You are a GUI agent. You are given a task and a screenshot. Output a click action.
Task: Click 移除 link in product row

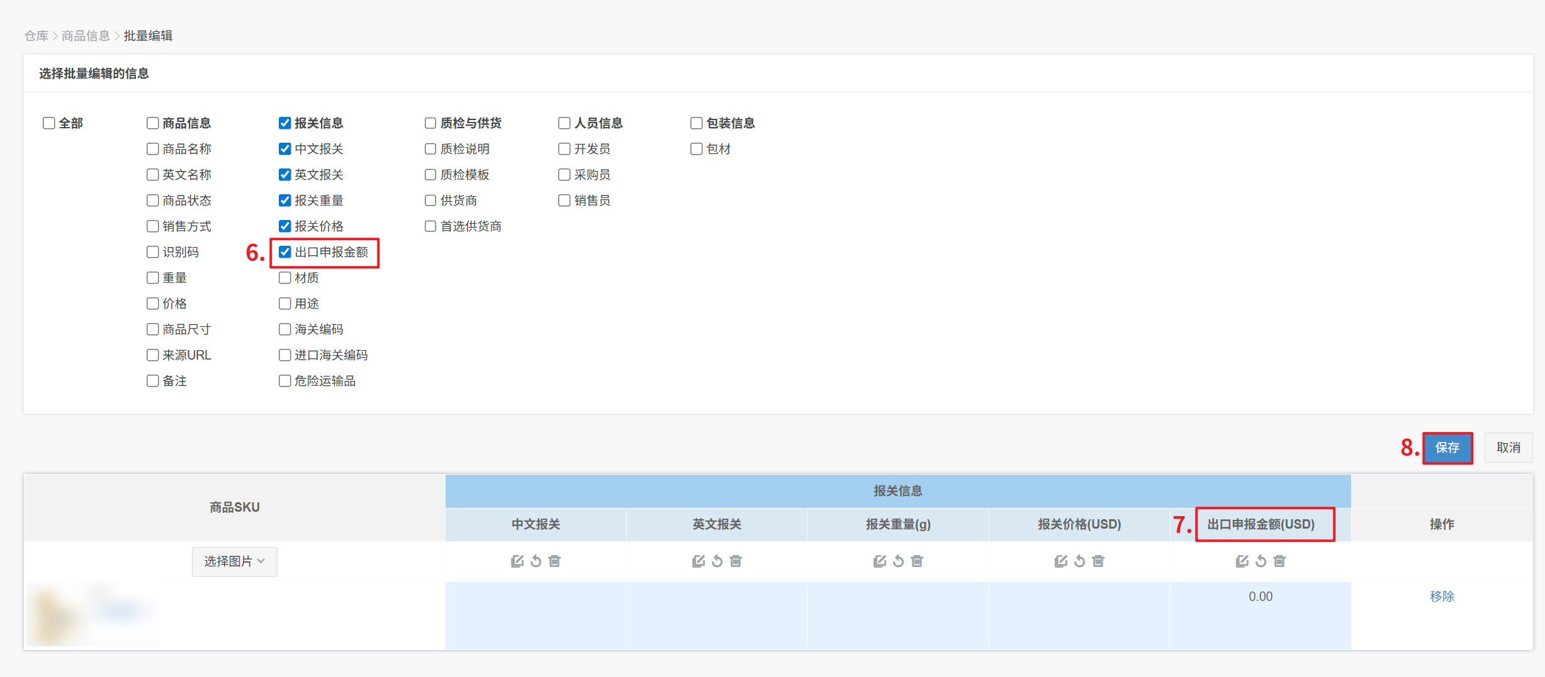(x=1441, y=596)
